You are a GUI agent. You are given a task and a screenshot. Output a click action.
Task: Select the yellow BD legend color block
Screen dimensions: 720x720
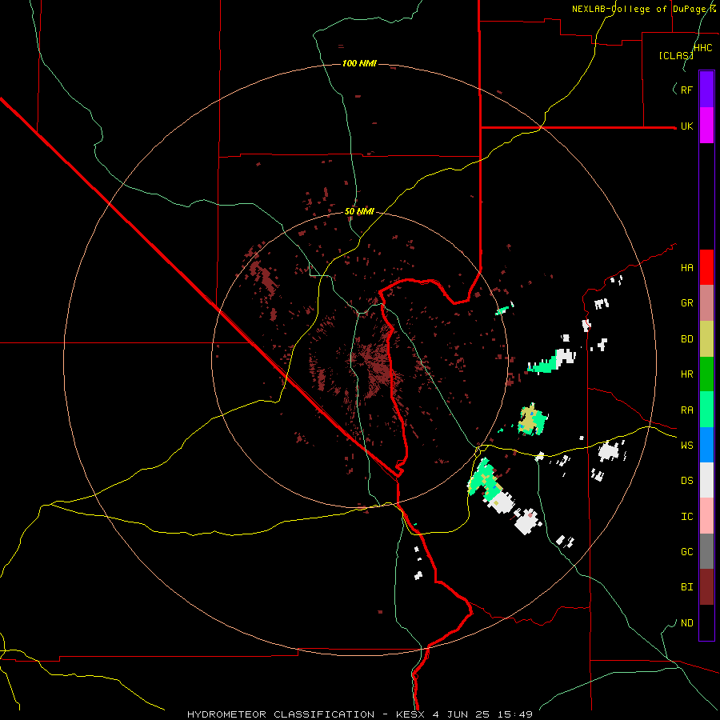pyautogui.click(x=706, y=339)
